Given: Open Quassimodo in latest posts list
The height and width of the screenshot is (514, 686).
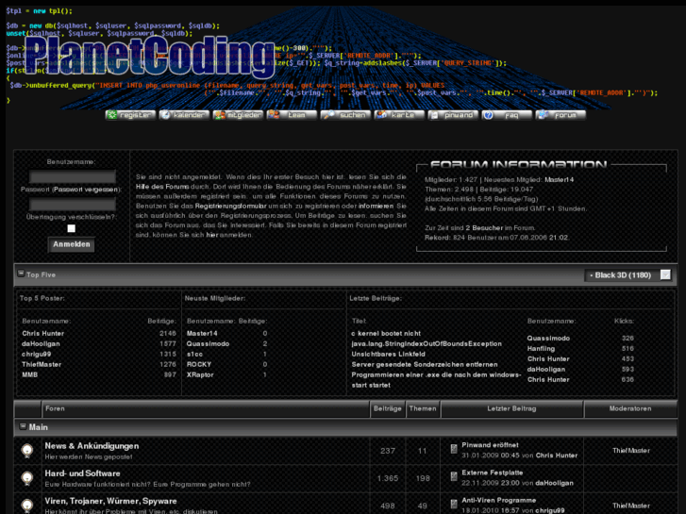Looking at the screenshot, I should pos(548,339).
